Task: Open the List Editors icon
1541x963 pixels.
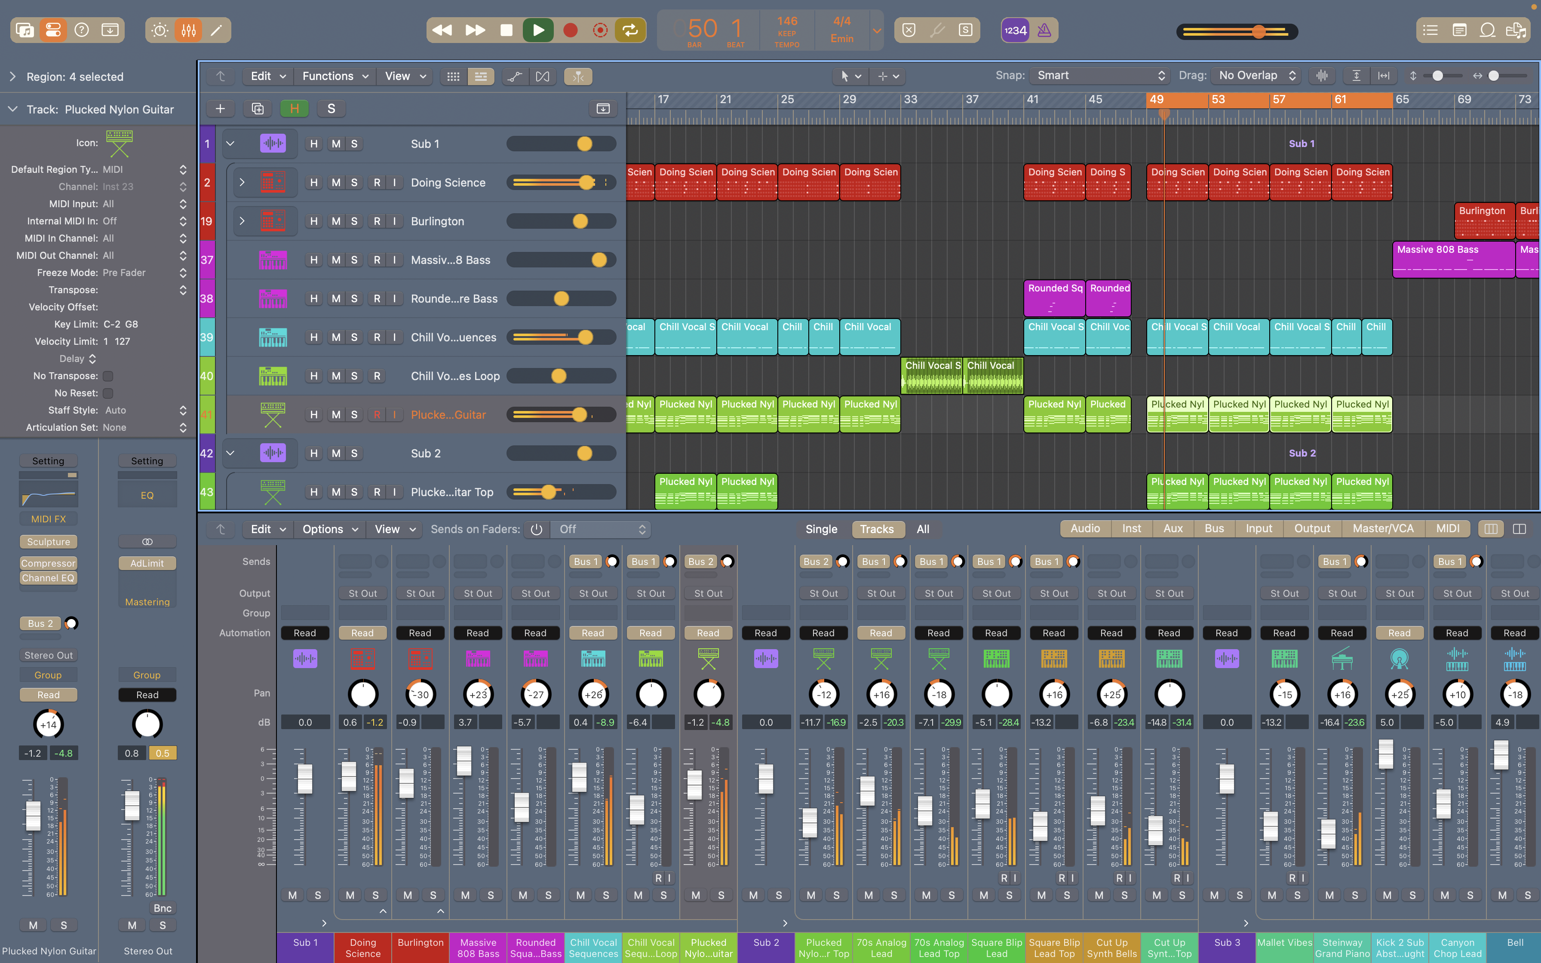Action: point(1431,30)
